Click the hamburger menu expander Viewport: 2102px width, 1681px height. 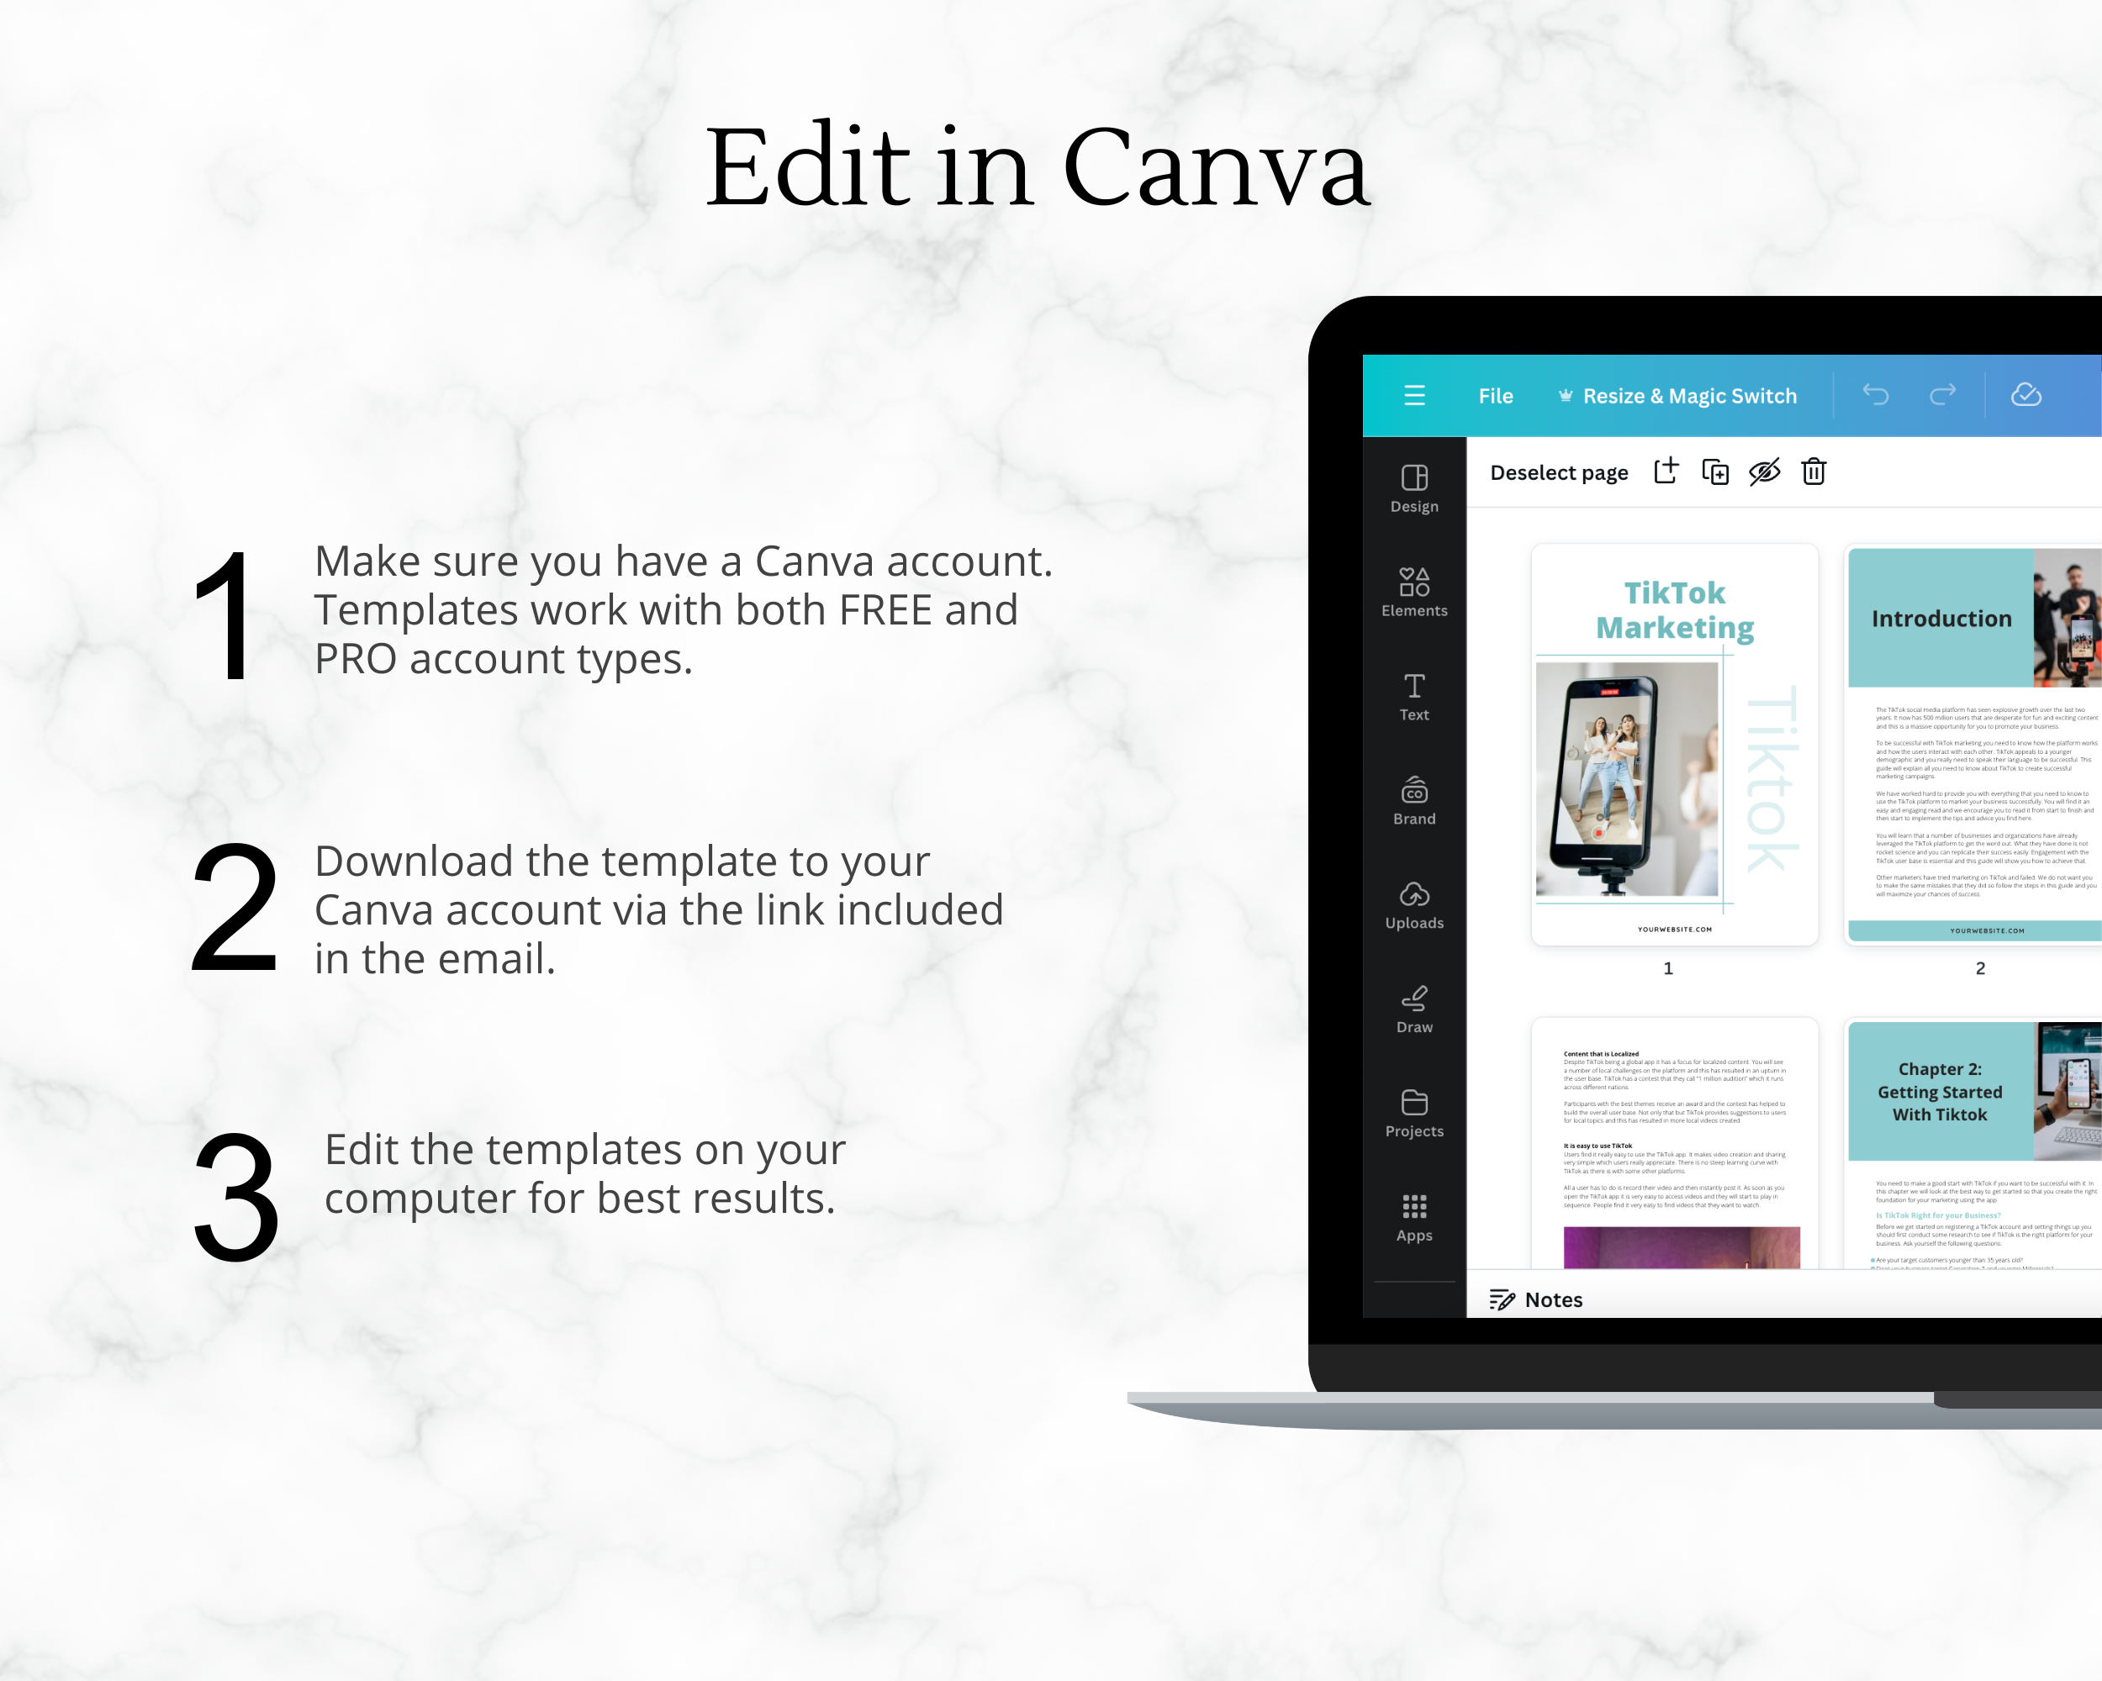click(1416, 396)
